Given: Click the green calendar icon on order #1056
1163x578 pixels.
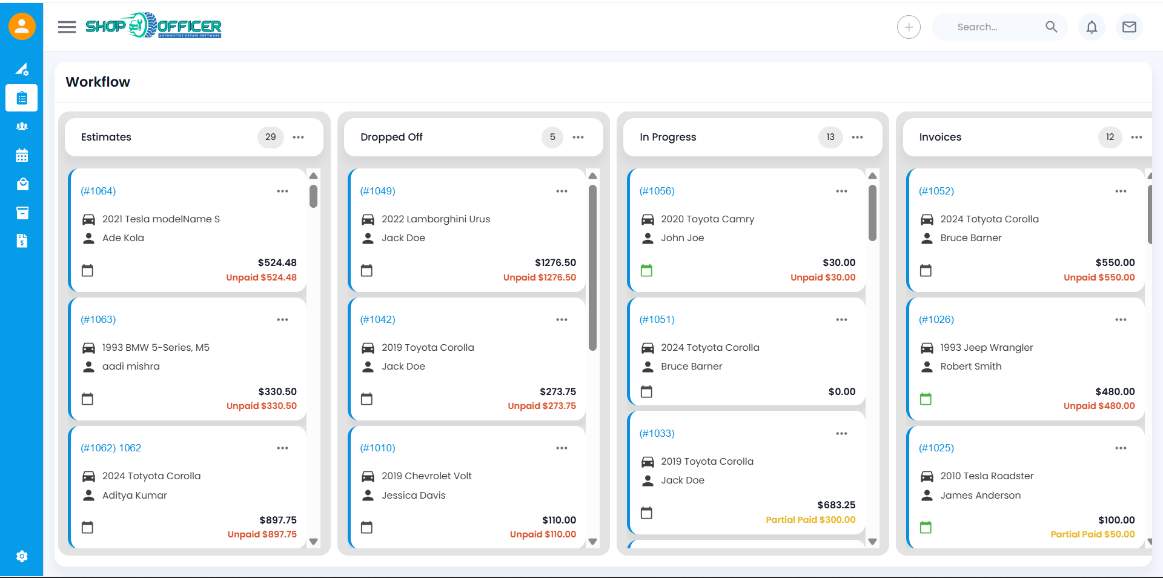Looking at the screenshot, I should (646, 270).
